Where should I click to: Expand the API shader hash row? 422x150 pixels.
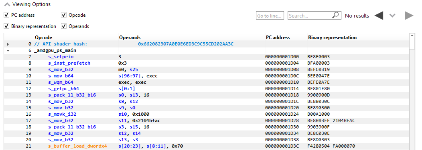coord(8,44)
